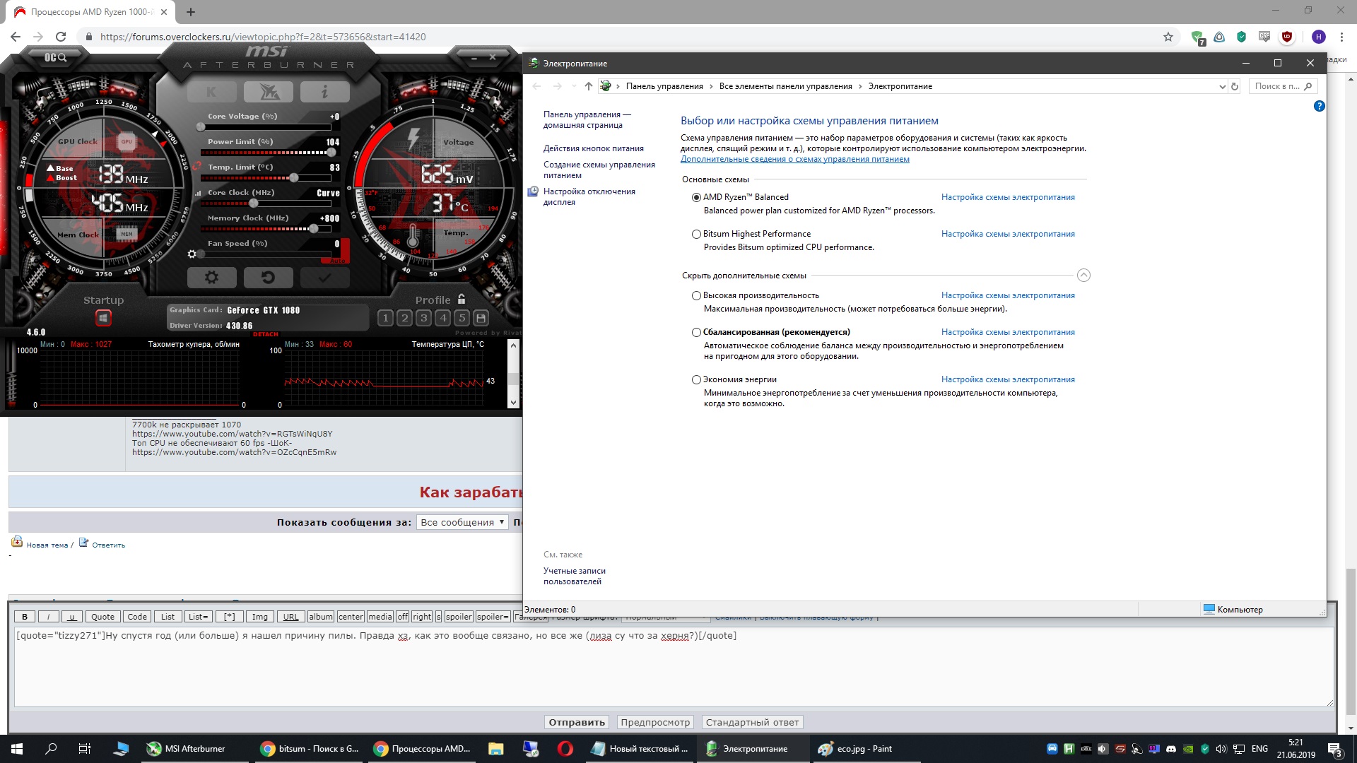Viewport: 1357px width, 763px height.
Task: Select the Высокая производительность power plan
Action: pos(696,295)
